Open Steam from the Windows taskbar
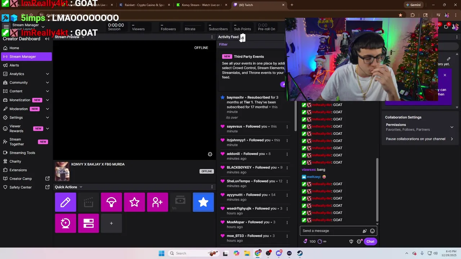 pos(300,253)
